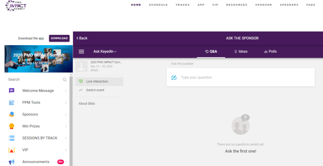Click the question edit pencil icon
323x166 pixels.
coord(174,78)
